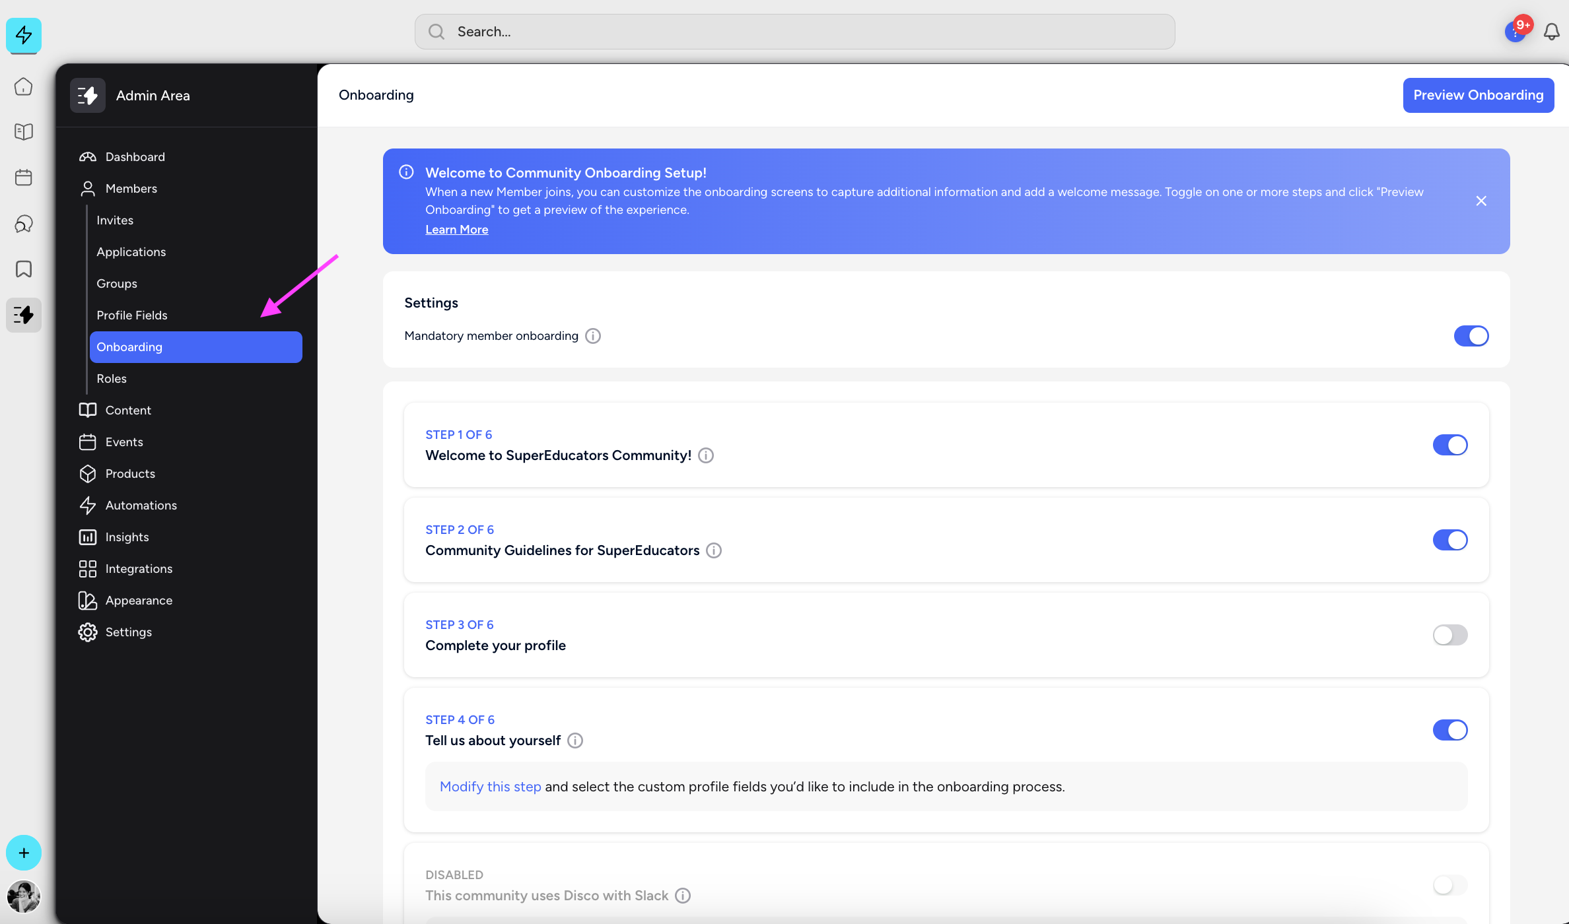Open the Home icon in the left rail

click(23, 86)
